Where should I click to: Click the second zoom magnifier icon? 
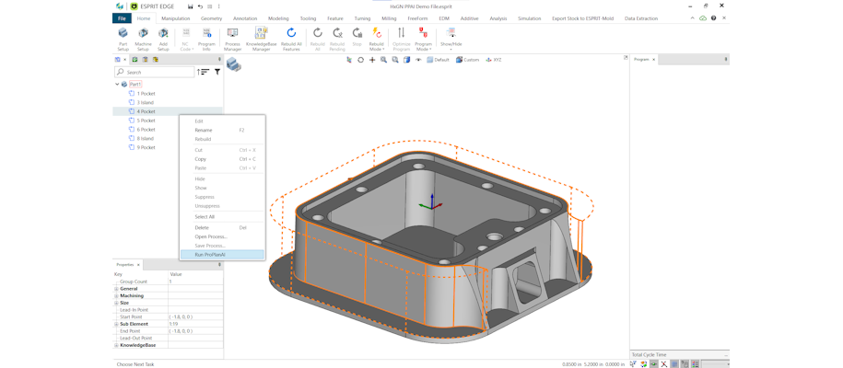click(395, 60)
